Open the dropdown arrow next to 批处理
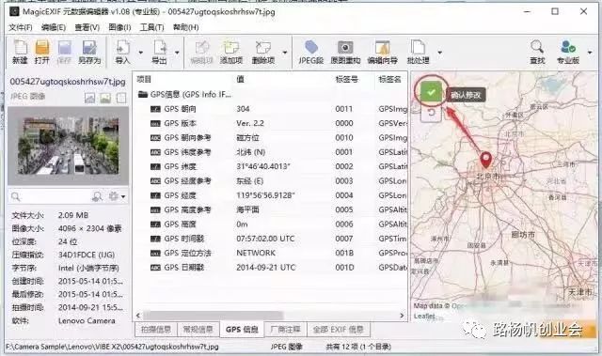This screenshot has width=602, height=356. coord(440,53)
